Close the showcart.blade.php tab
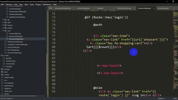 pos(154,8)
